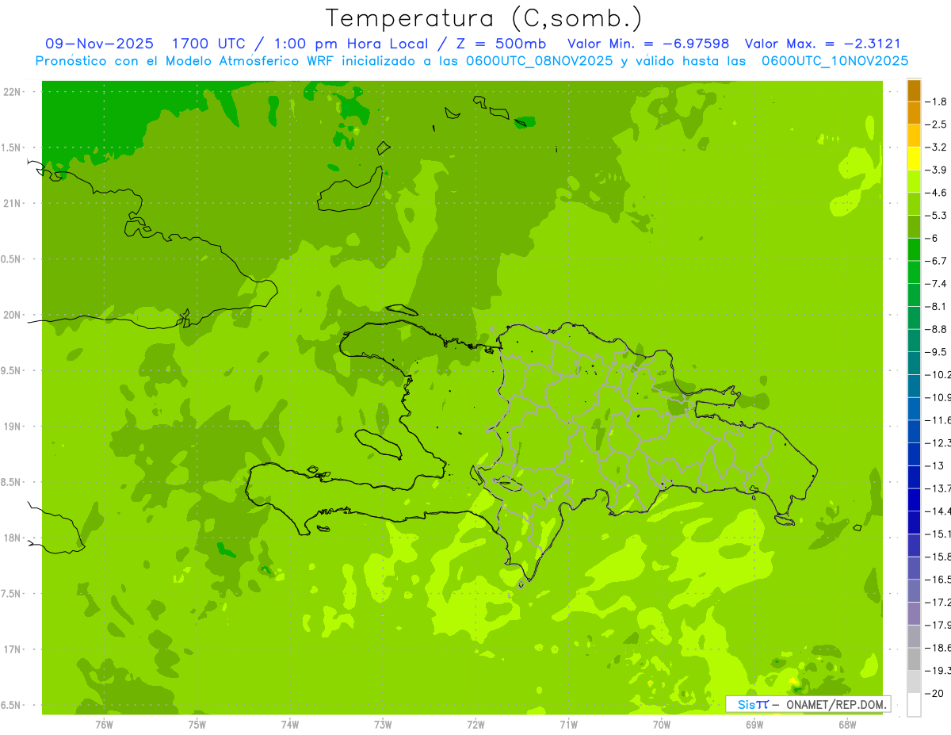Viewport: 951px width, 735px height.
Task: Click the title "Temperatura (C,somb.)"
Action: 484,18
